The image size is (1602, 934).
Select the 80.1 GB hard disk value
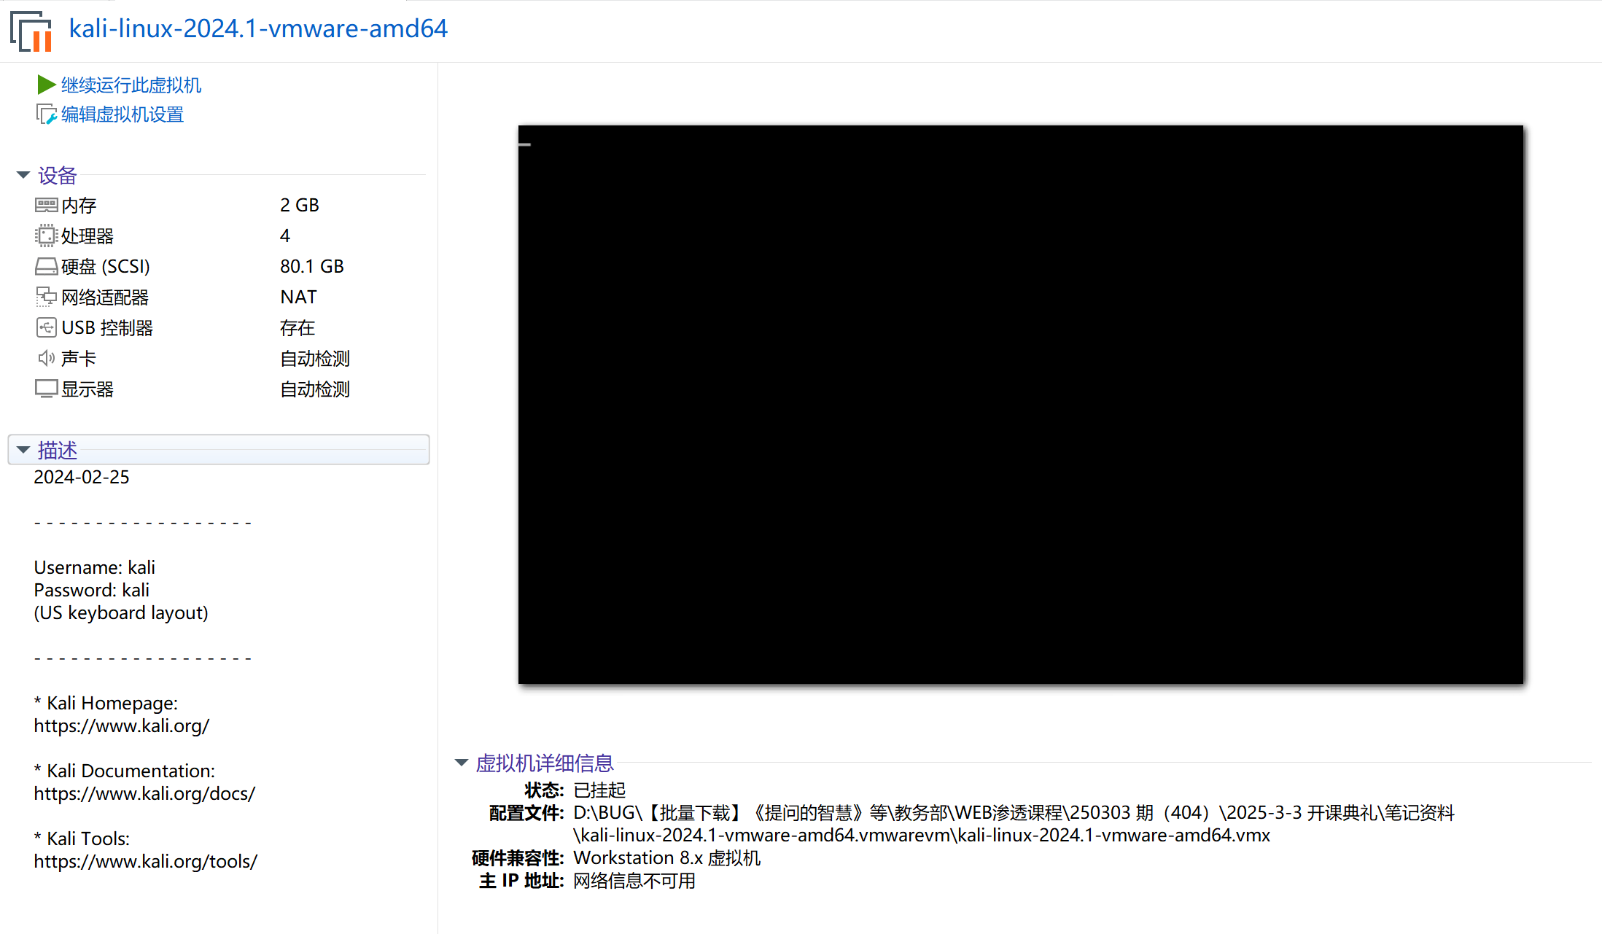[311, 266]
